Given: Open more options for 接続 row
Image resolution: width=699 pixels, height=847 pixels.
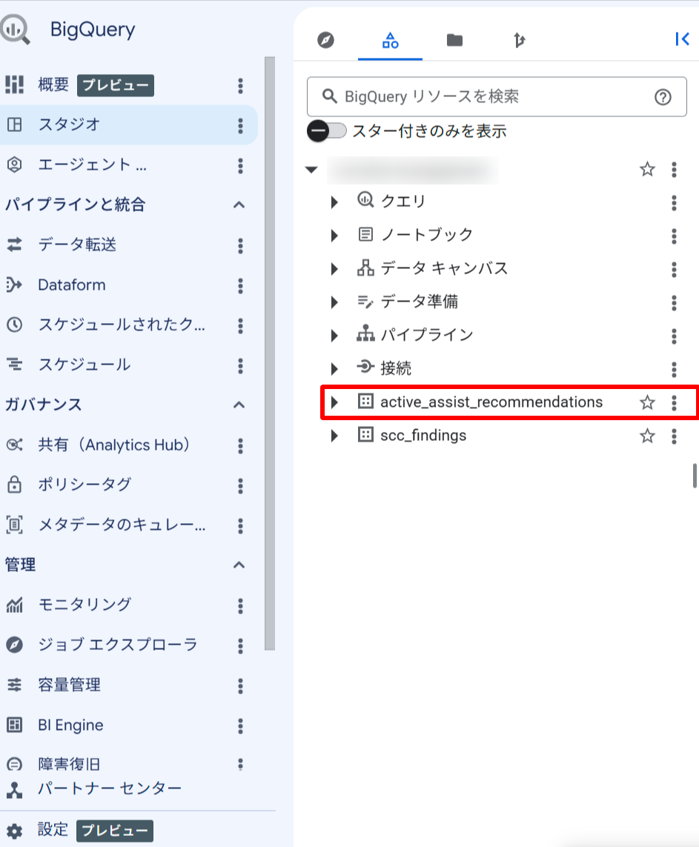Looking at the screenshot, I should [674, 370].
